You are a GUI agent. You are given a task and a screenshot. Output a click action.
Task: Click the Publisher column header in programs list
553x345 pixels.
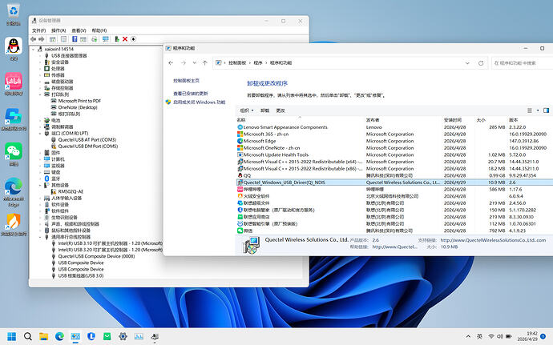(x=403, y=120)
